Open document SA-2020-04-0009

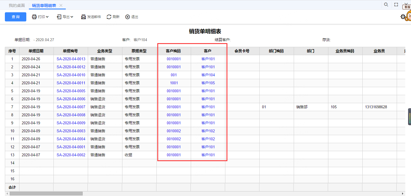tap(71, 123)
